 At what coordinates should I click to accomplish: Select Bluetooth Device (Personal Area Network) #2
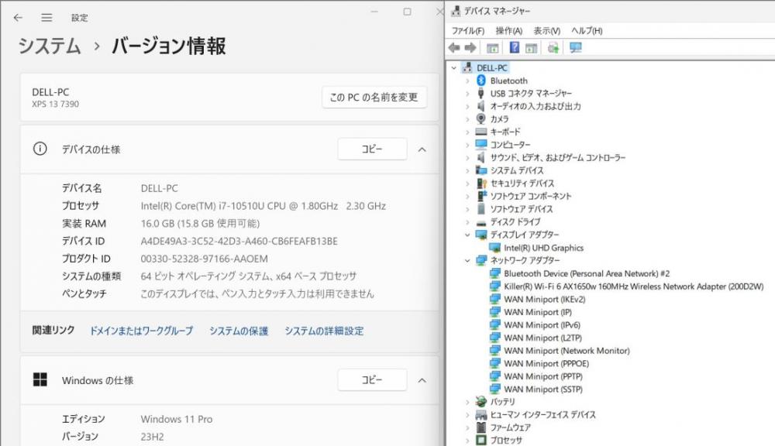pos(587,273)
